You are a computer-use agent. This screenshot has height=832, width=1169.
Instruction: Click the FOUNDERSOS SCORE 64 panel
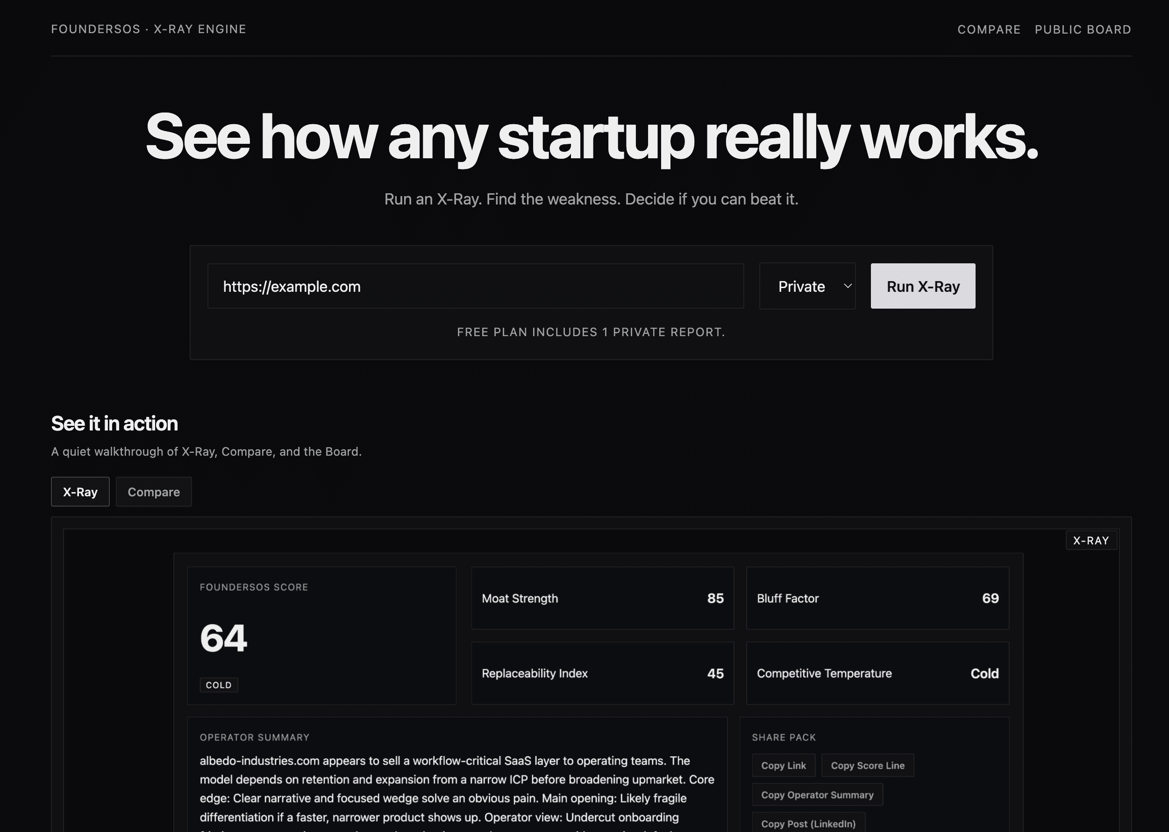click(x=322, y=635)
